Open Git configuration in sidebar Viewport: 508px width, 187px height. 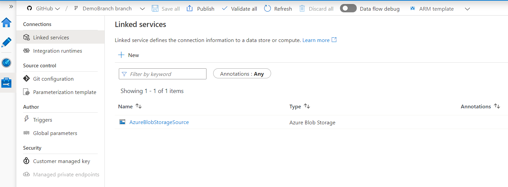[x=53, y=79]
